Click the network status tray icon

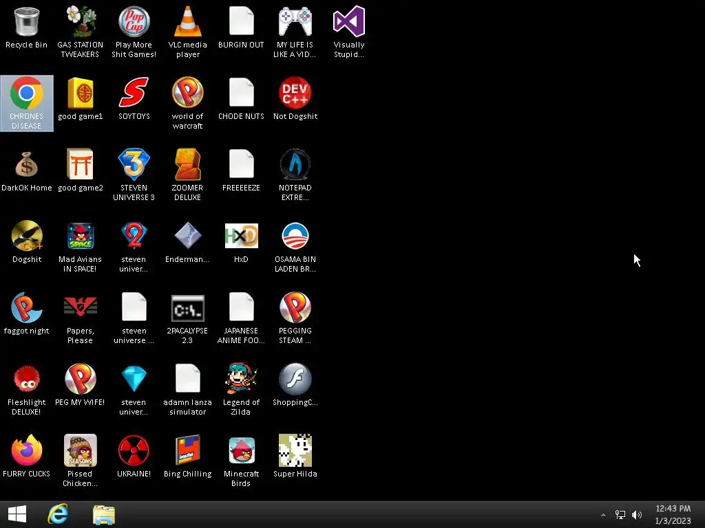(x=620, y=514)
